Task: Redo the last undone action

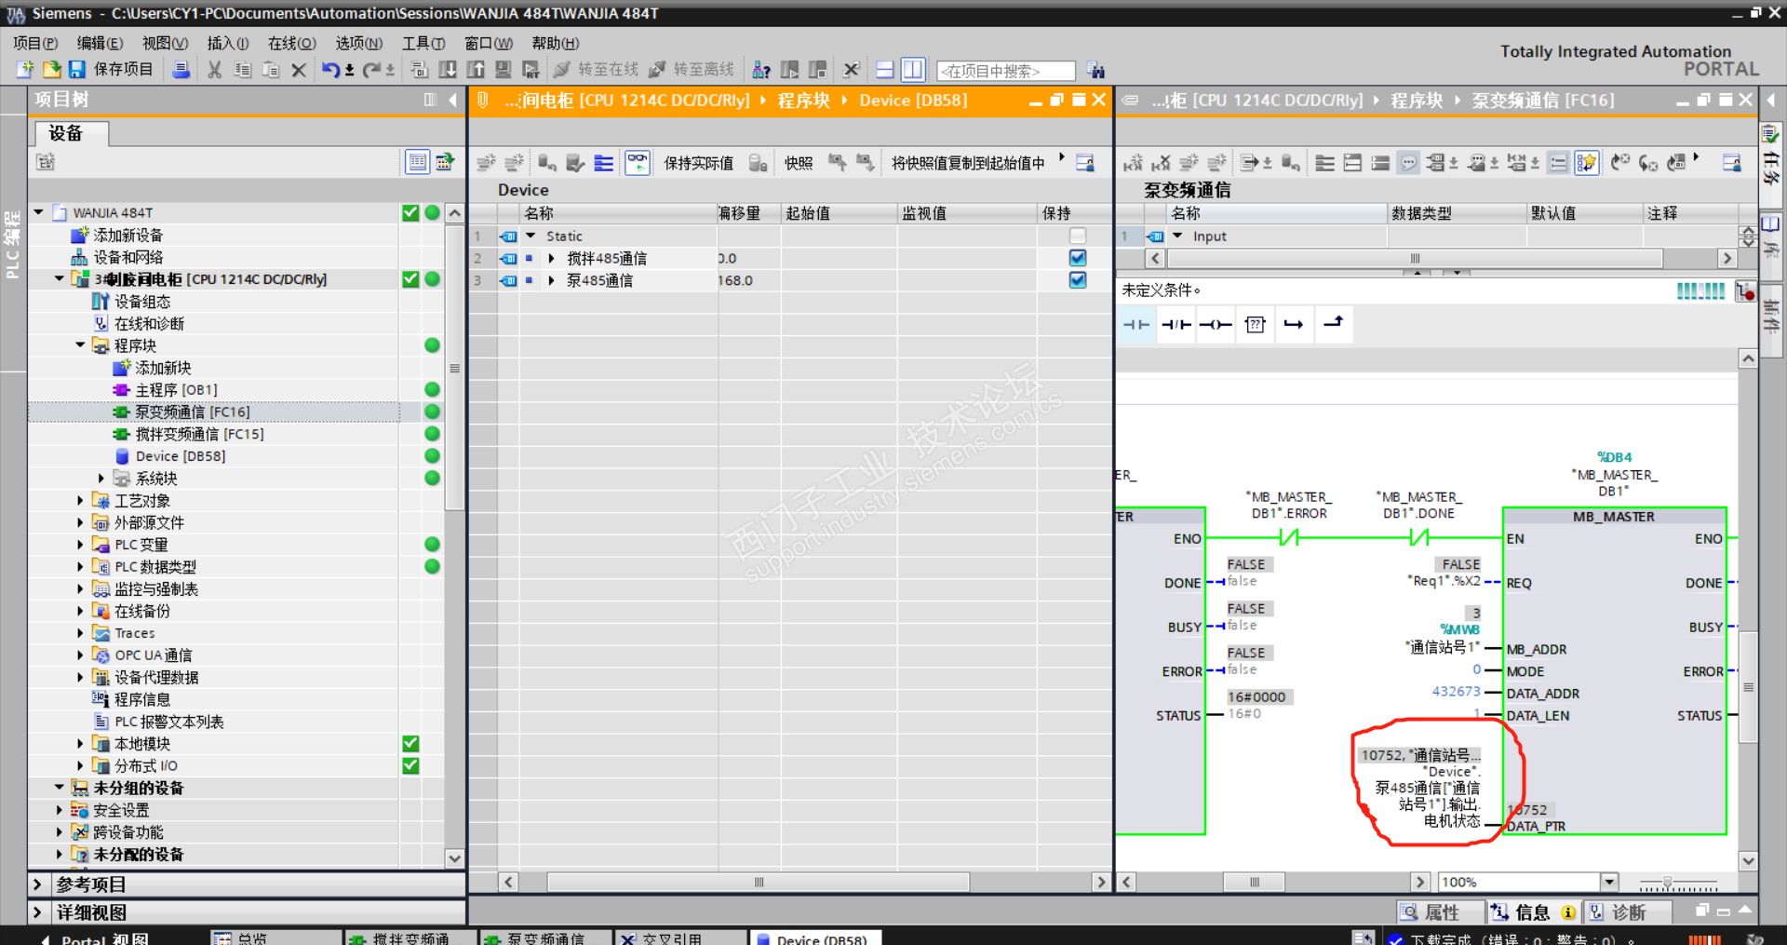Action: tap(371, 70)
